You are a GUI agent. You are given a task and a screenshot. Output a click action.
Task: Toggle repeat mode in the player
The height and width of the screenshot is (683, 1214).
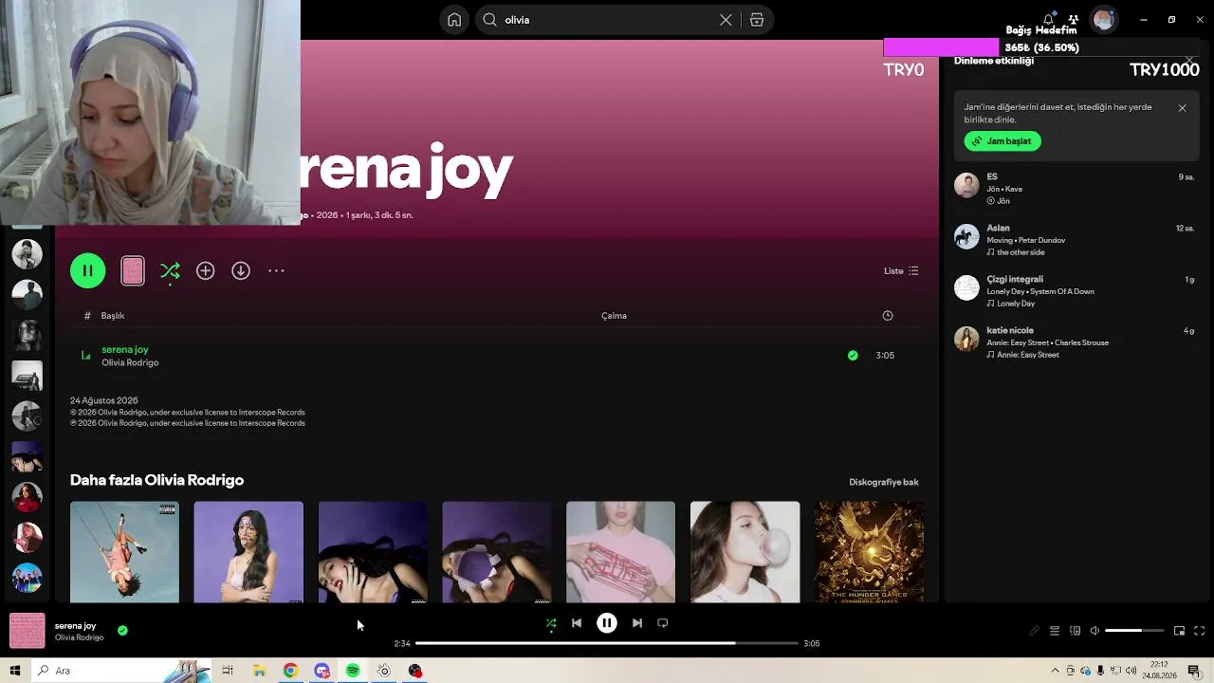(663, 623)
